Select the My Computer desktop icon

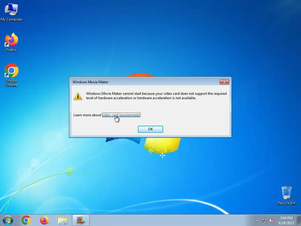pyautogui.click(x=11, y=12)
